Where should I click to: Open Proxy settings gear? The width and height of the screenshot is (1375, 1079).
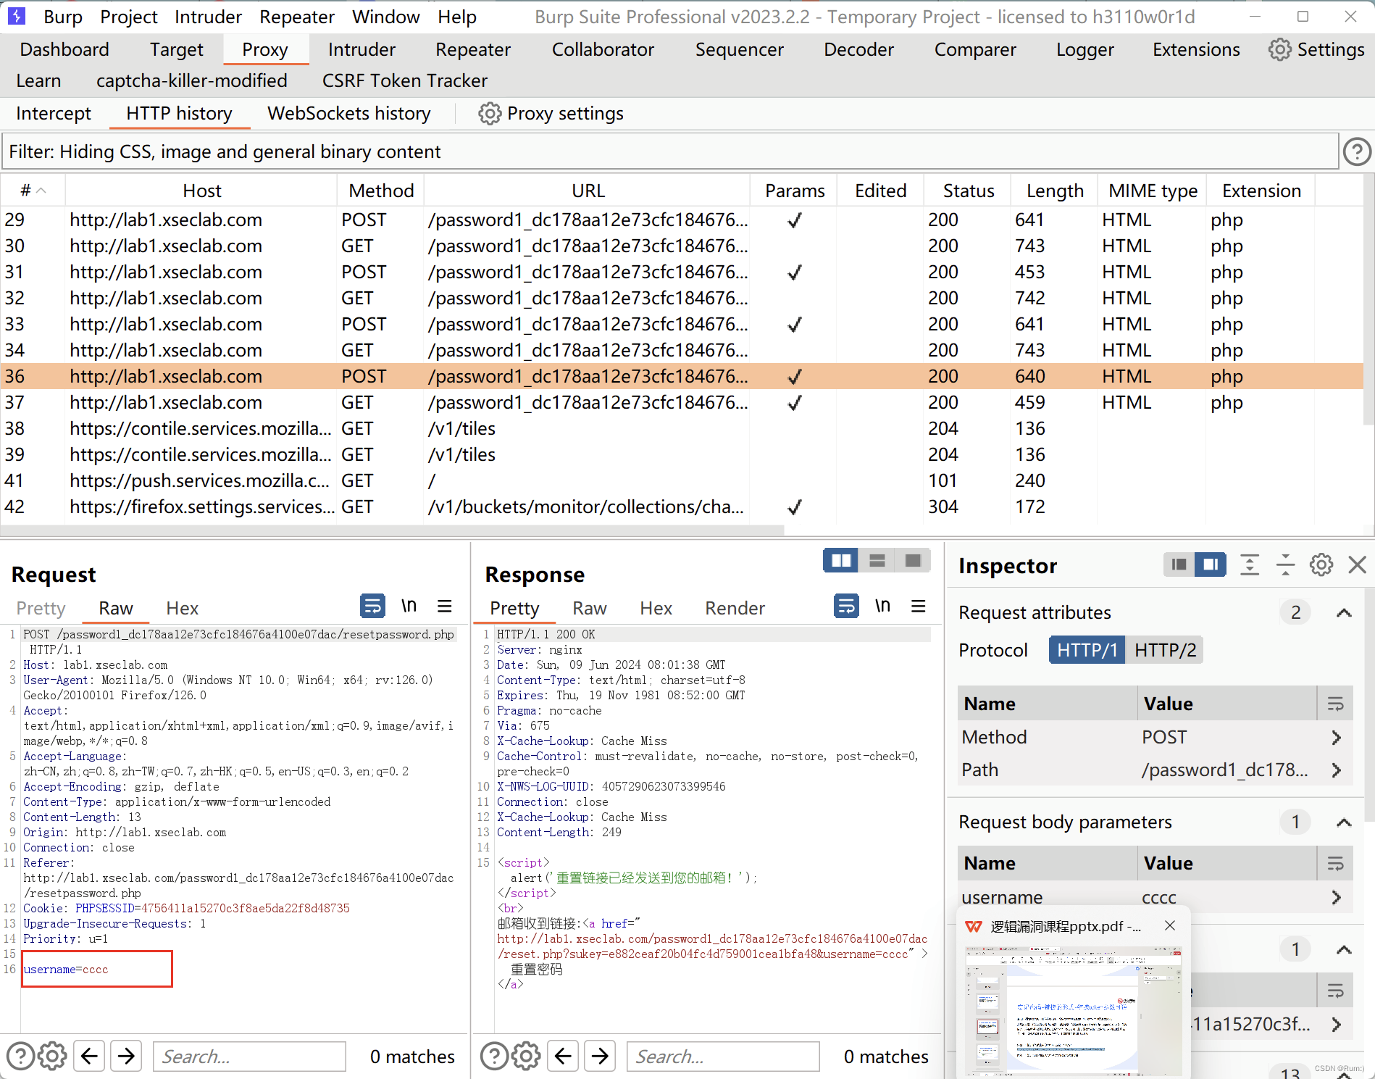(x=490, y=114)
